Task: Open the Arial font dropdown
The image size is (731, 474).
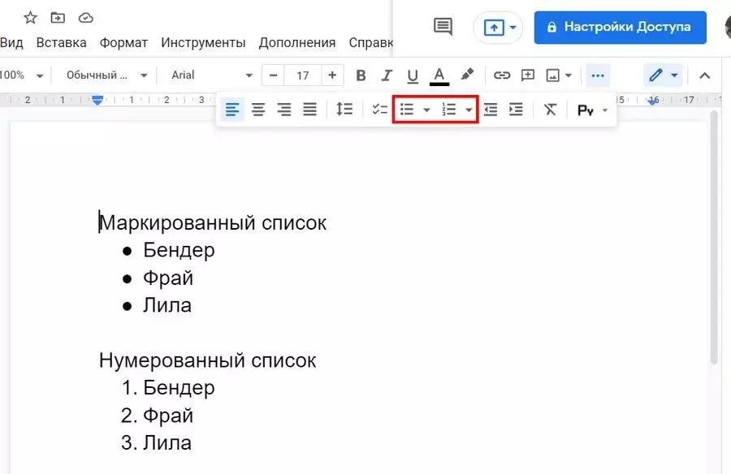Action: (207, 75)
